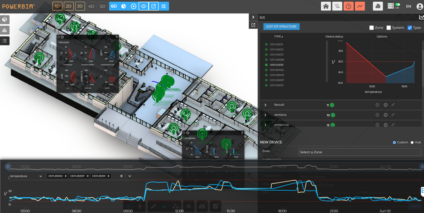The height and width of the screenshot is (213, 424).
Task: Expand the fancoil device group
Action: coord(265,105)
